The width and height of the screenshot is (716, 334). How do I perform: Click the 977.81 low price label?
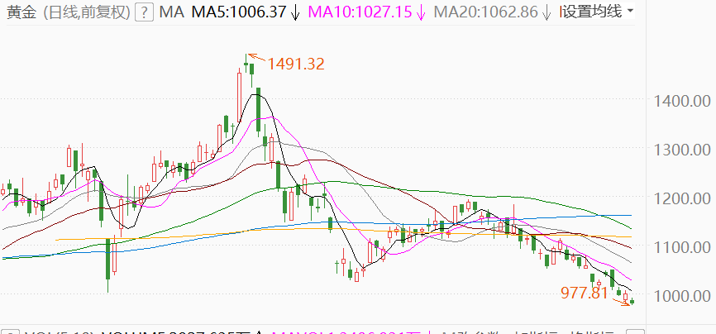tap(585, 293)
